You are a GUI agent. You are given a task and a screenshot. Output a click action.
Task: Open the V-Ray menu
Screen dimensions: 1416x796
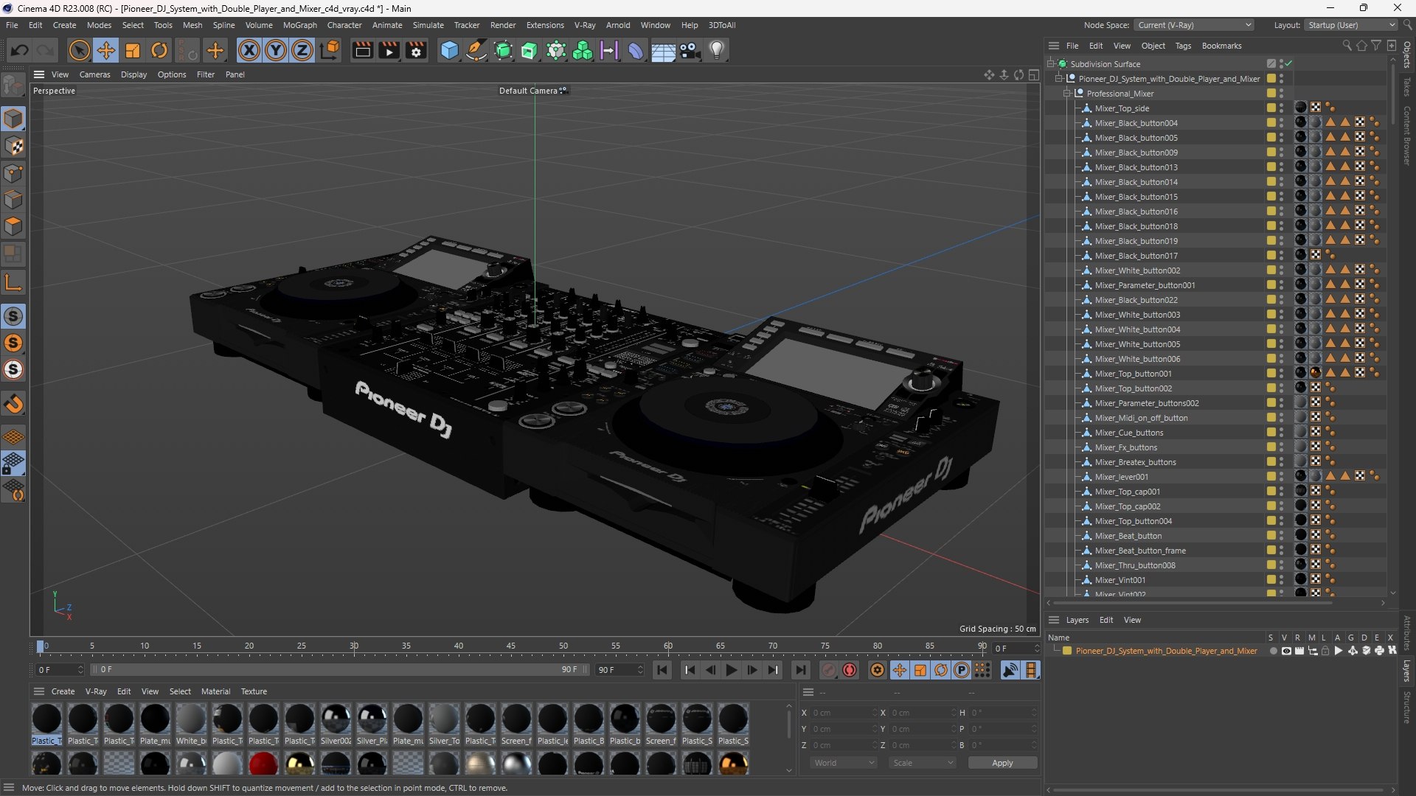coord(584,25)
